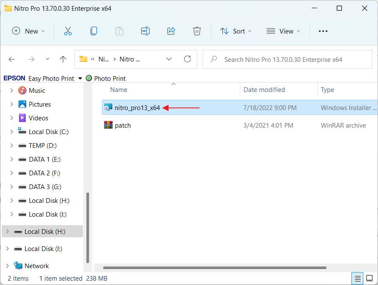Click the horizontal scrollbar in file list
This screenshot has width=378, height=285.
pos(215,268)
